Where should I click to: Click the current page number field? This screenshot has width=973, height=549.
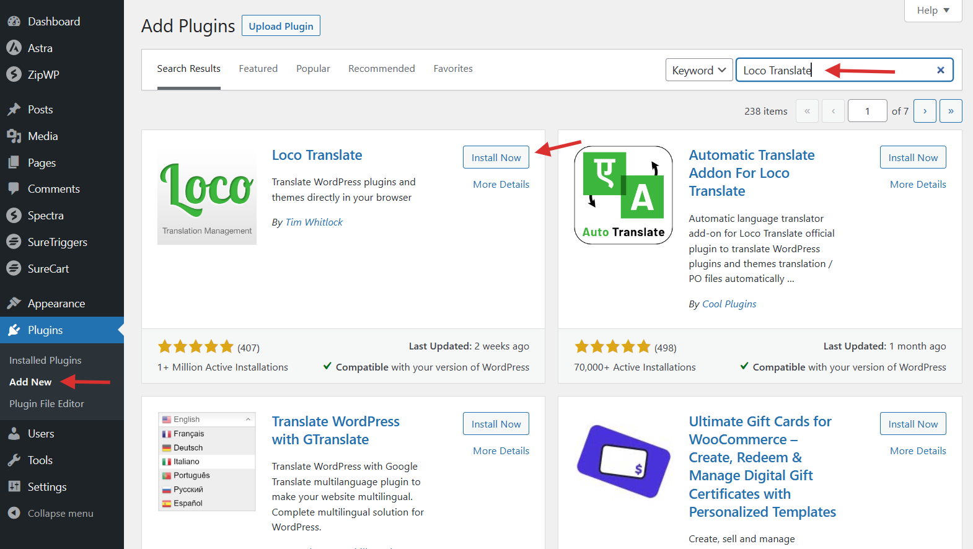pos(867,111)
